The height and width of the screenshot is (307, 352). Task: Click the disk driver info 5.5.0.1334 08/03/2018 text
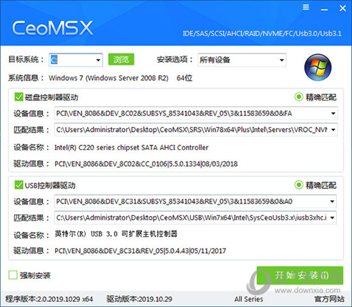(x=146, y=164)
